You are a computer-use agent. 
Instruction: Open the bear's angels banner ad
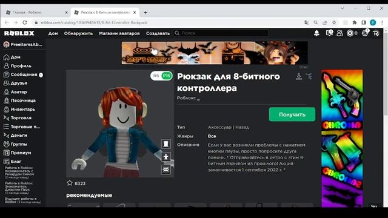pos(215,53)
